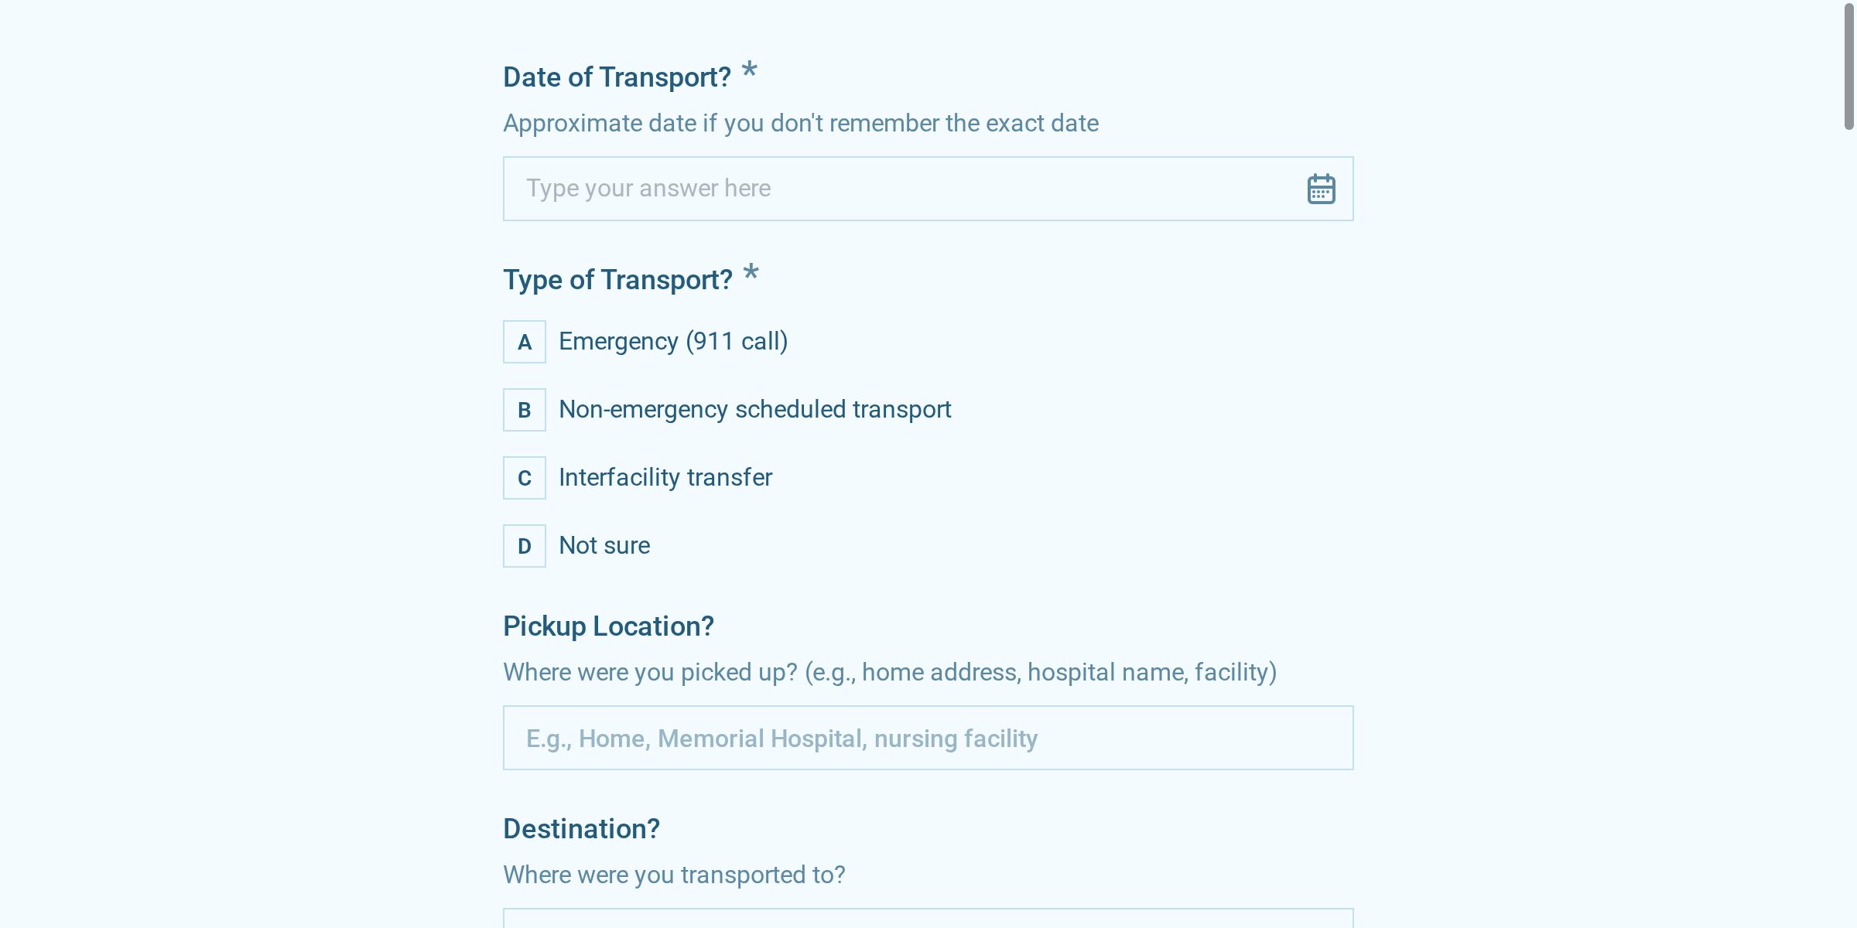Click the Pickup Location question heading
This screenshot has width=1857, height=928.
pos(608,626)
